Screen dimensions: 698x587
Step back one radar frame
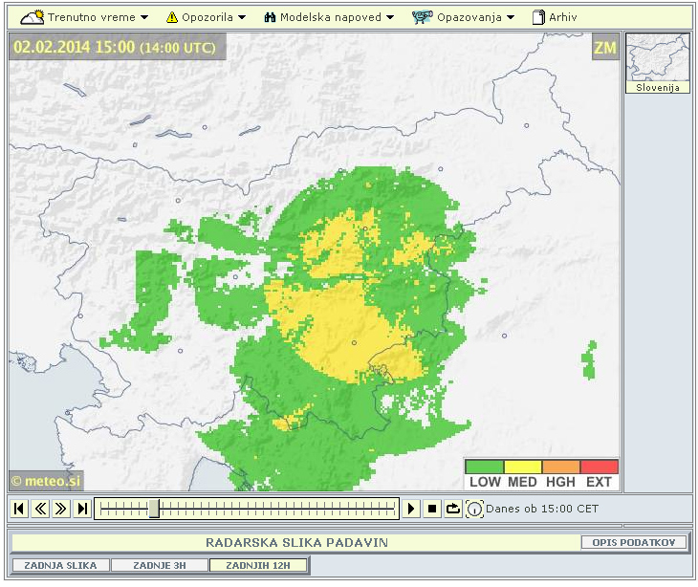[x=41, y=509]
